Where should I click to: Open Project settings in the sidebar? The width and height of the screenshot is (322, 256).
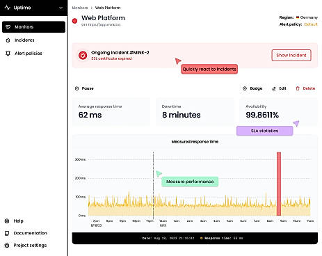[x=30, y=246]
